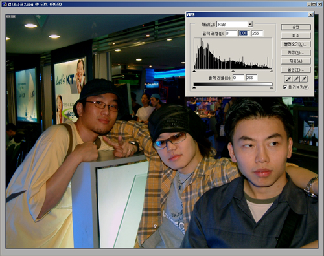Open the 옵션(T)... options button

point(295,70)
